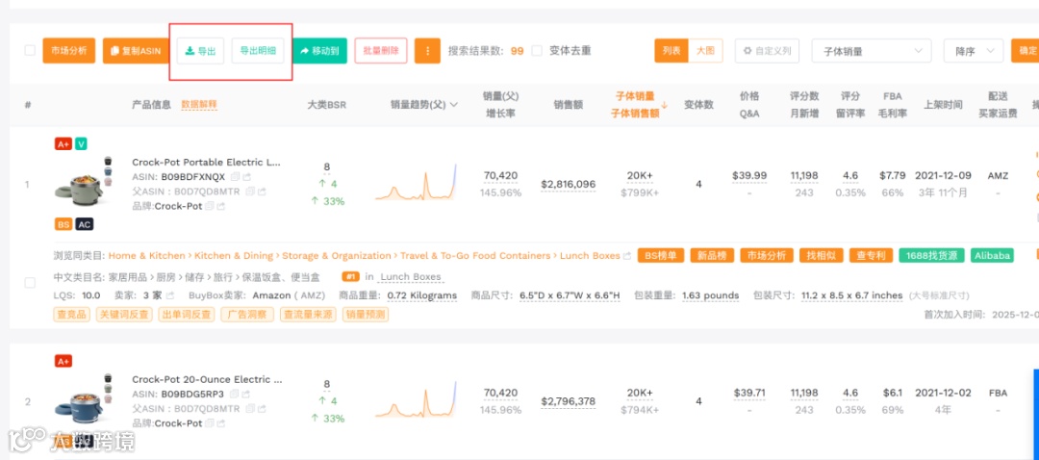Screen dimensions: 1039x460
Task: Open the 数据解释 link in header
Action: coord(199,105)
